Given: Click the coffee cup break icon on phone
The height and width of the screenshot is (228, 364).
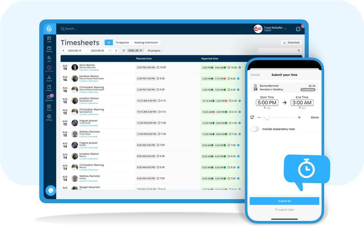Looking at the screenshot, I should coord(252,117).
